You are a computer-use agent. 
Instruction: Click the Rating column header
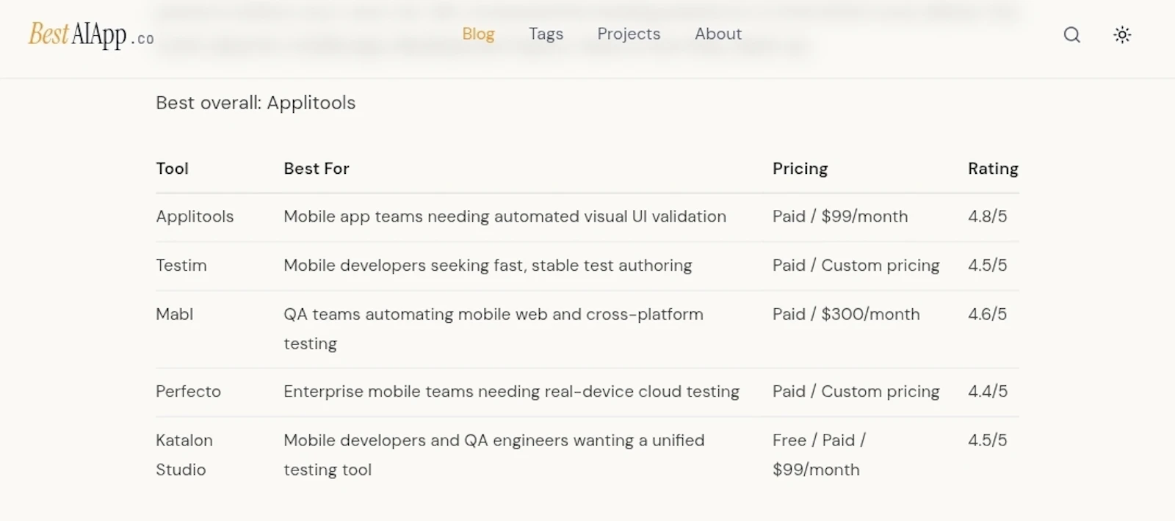(993, 169)
